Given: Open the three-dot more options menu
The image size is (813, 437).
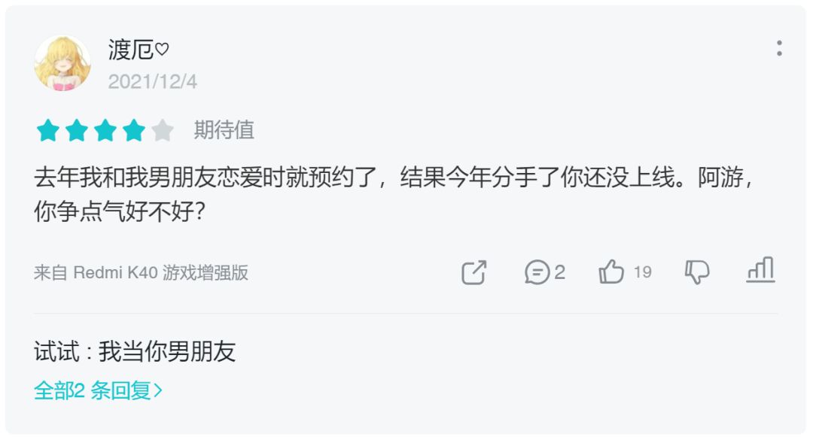Looking at the screenshot, I should tap(778, 49).
